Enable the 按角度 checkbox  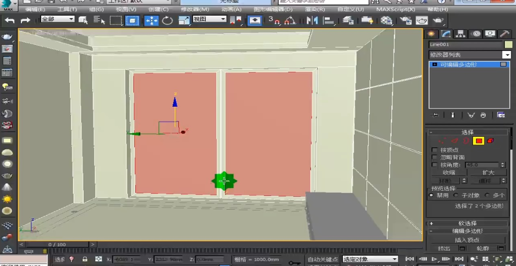[x=435, y=164]
